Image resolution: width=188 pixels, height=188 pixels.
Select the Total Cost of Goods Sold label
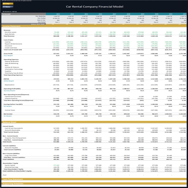coord(13,50)
